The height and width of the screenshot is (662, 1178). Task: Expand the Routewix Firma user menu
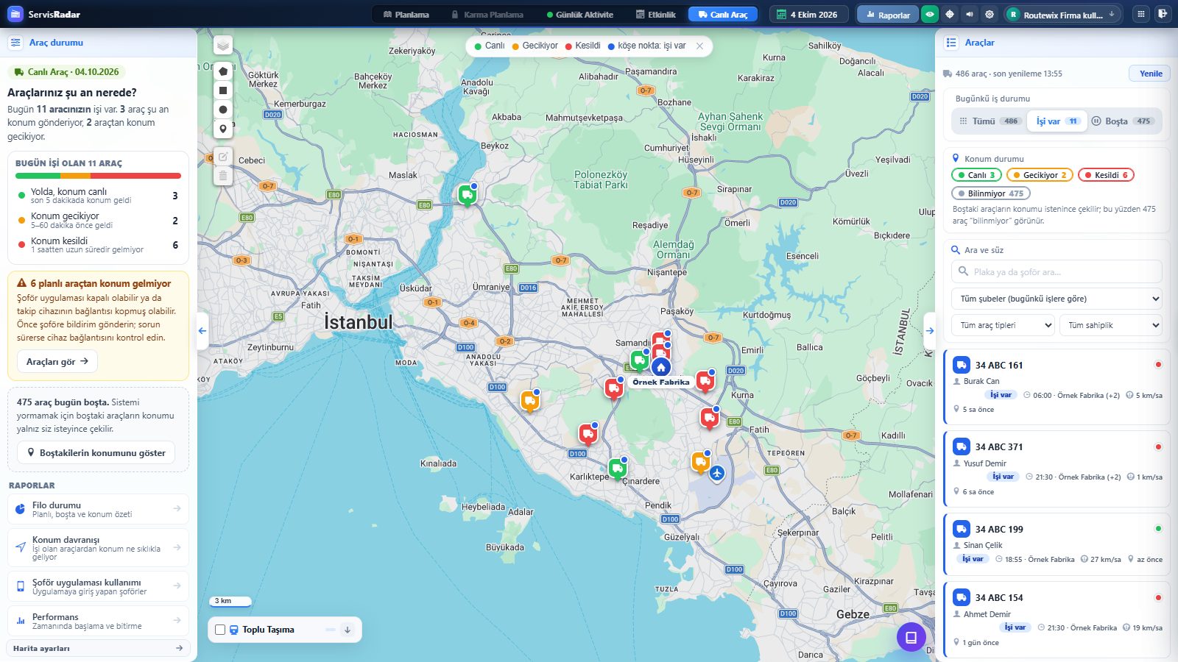click(1062, 14)
